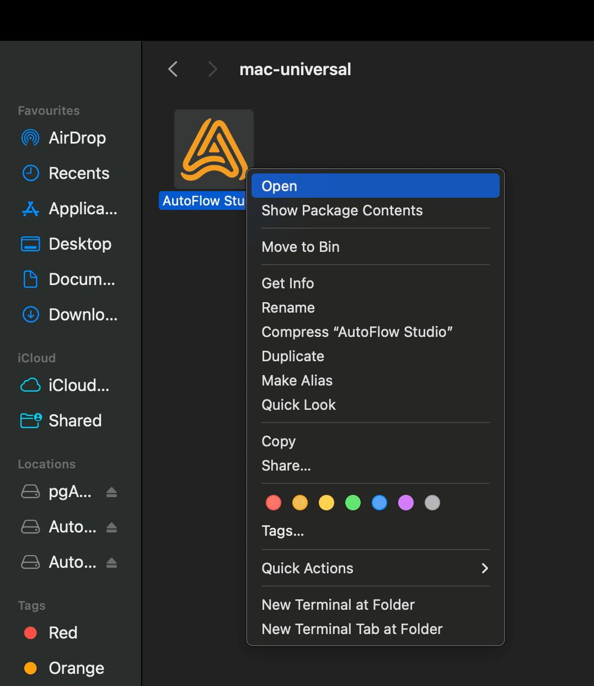The image size is (594, 686).
Task: Expand the Quick Actions submenu
Action: 484,568
